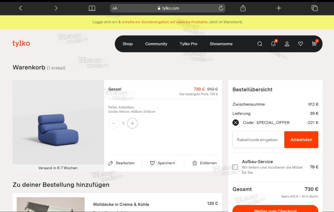
Task: Open the Showrooms menu item
Action: [221, 44]
